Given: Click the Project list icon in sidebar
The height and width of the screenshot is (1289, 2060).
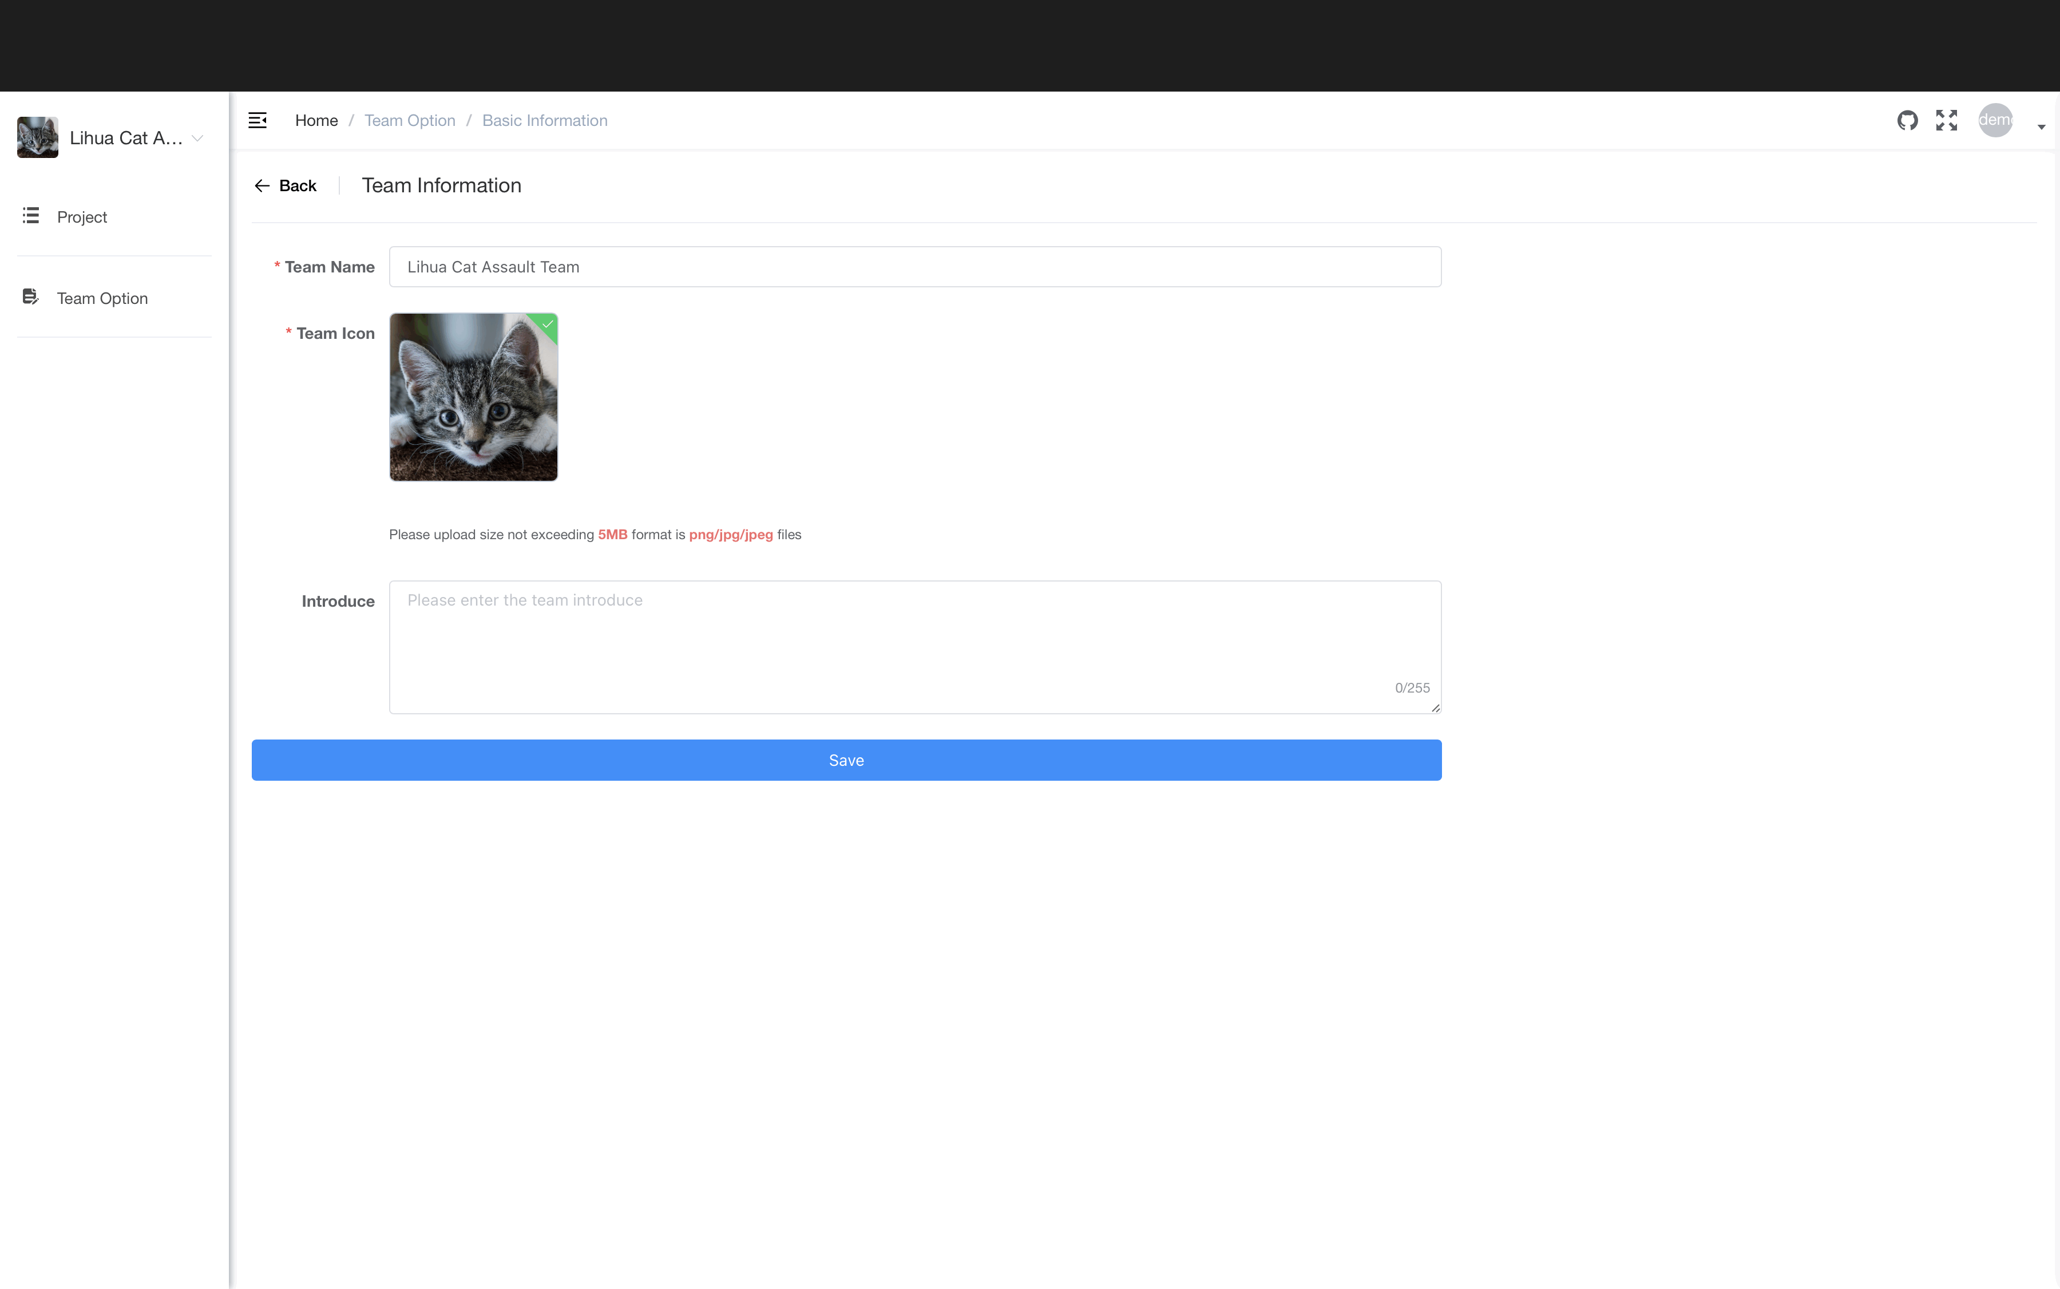Looking at the screenshot, I should (31, 215).
